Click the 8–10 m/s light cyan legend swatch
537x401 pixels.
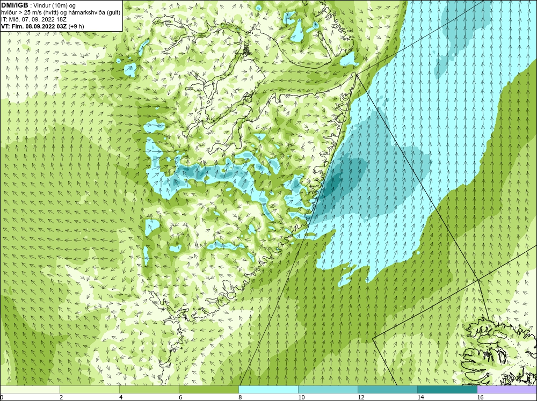pos(268,389)
